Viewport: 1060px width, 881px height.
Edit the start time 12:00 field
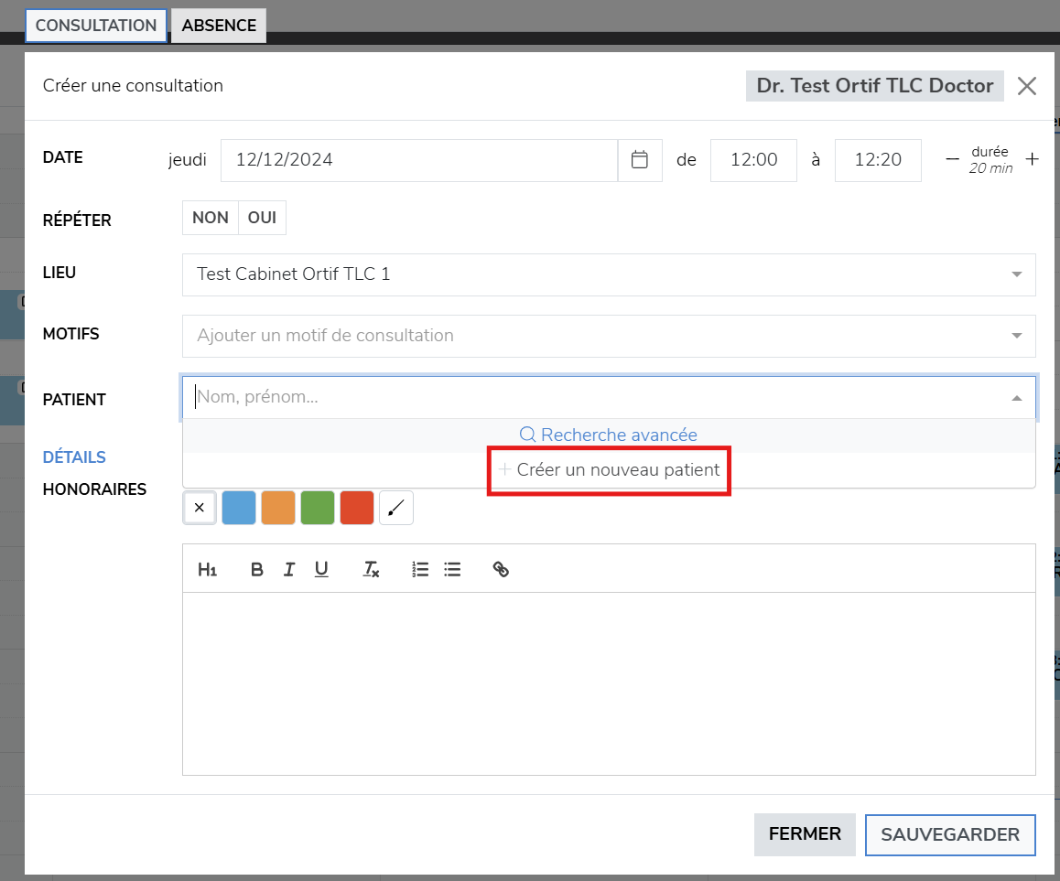coord(753,160)
